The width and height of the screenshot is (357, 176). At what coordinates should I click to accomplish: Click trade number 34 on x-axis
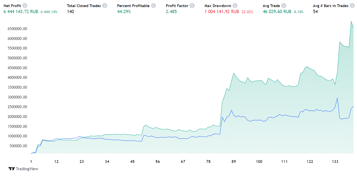pos(107,162)
